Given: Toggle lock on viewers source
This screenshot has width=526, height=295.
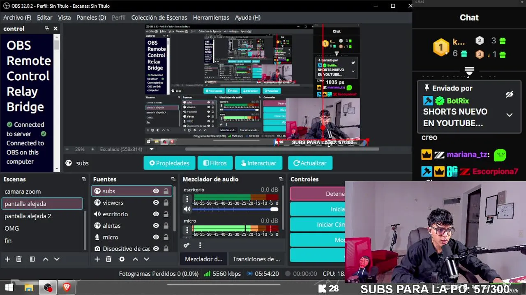Looking at the screenshot, I should coord(166,202).
